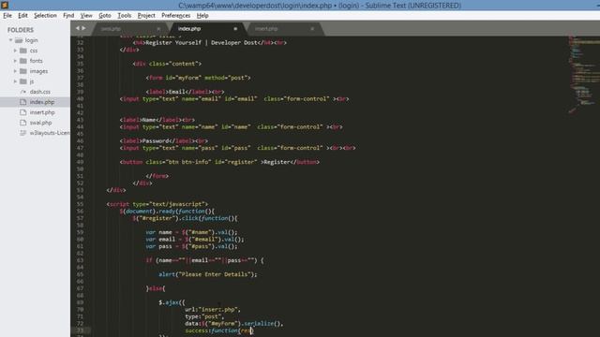Open the Tools menu
The image size is (600, 337).
pos(124,15)
